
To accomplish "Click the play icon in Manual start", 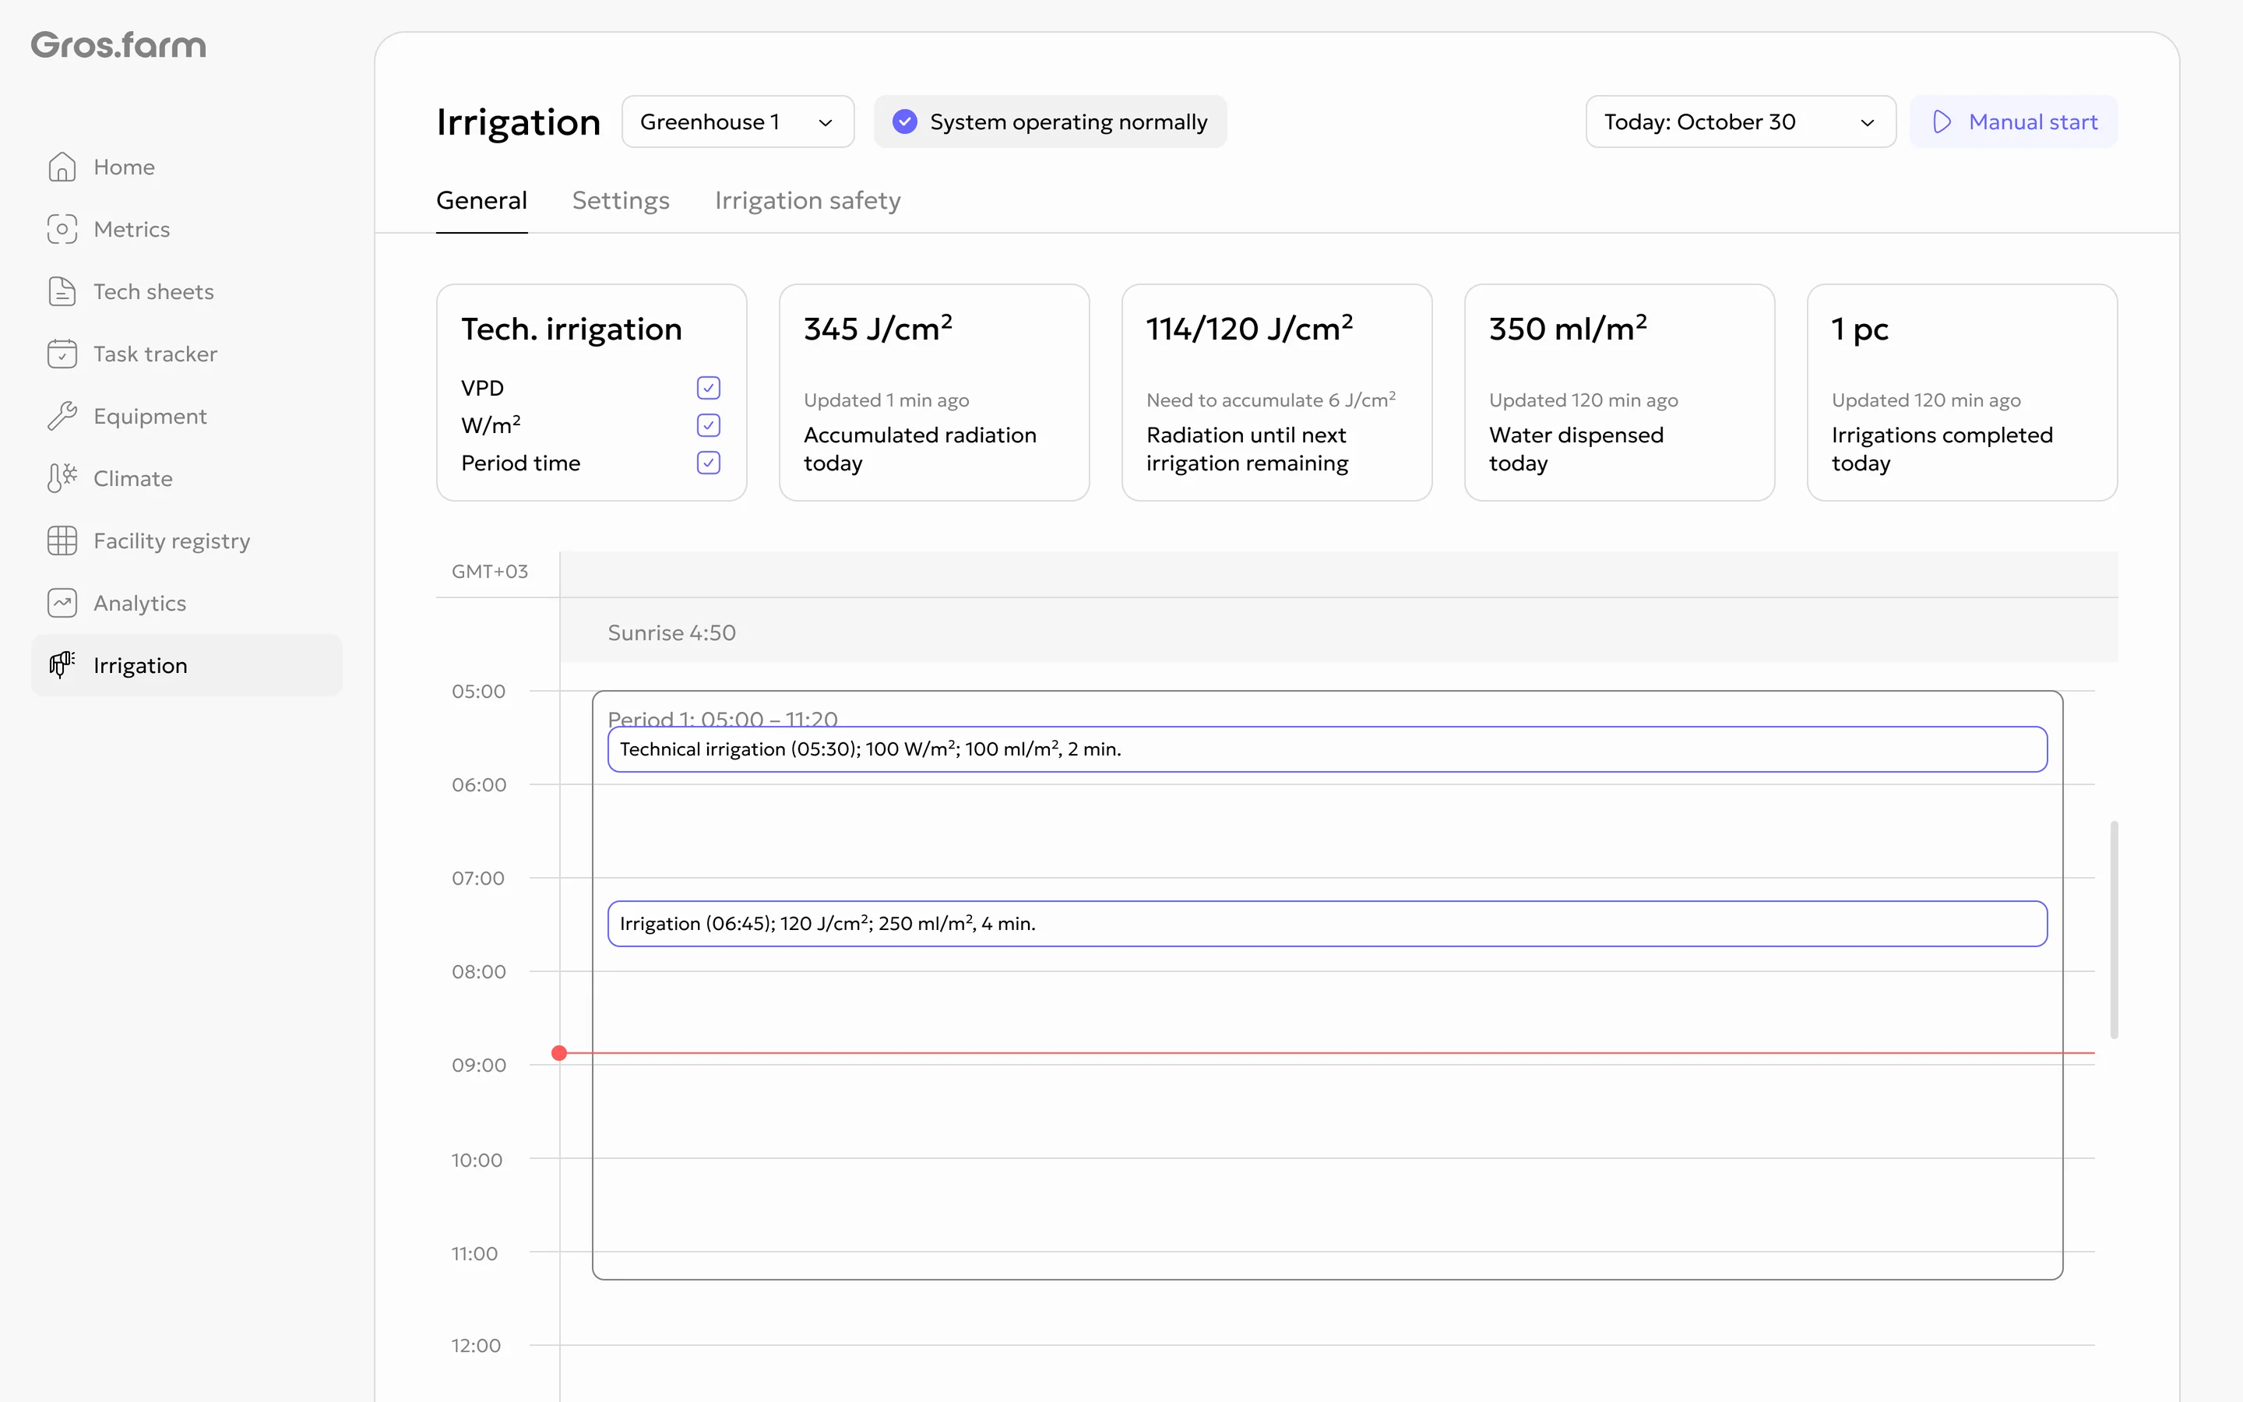I will 1942,122.
